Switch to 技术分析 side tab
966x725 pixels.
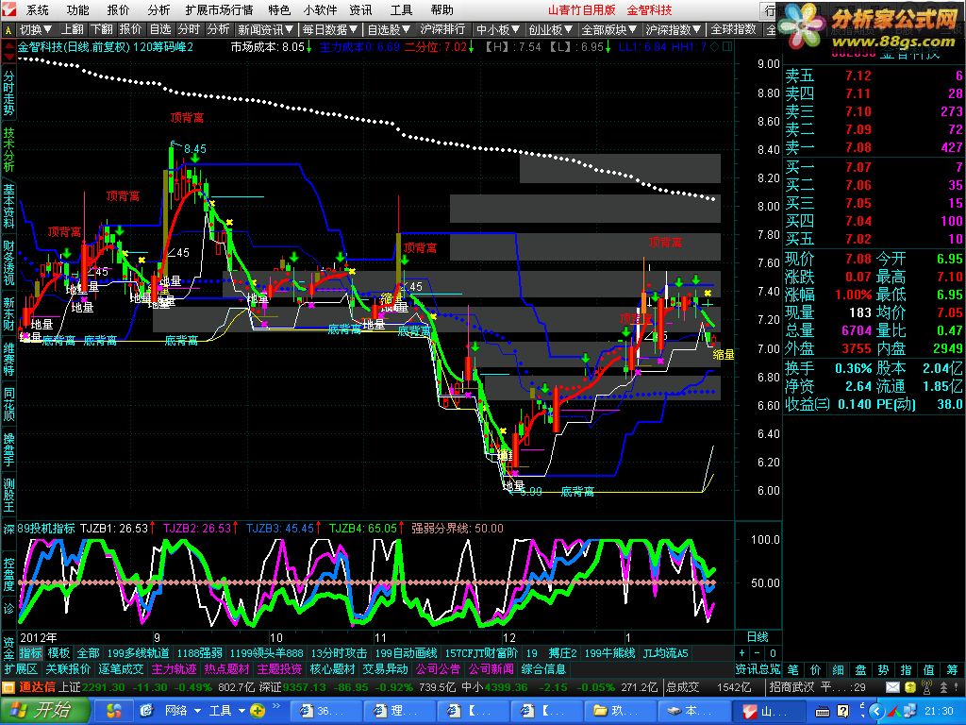point(8,150)
